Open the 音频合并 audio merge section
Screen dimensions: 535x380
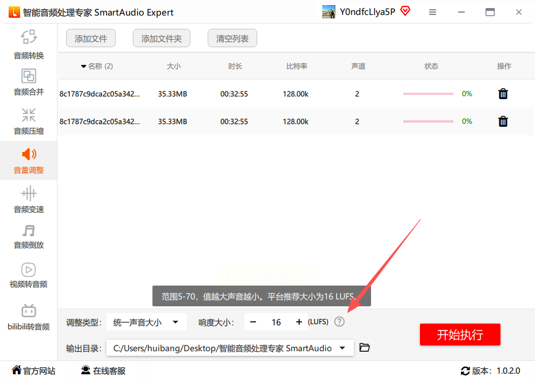point(29,82)
